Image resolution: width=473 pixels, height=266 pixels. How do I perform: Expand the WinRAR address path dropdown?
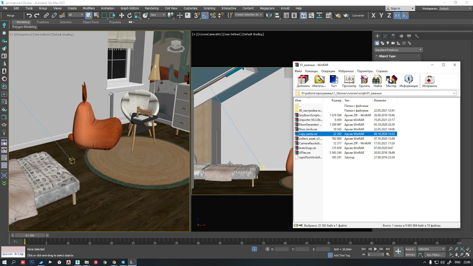454,93
